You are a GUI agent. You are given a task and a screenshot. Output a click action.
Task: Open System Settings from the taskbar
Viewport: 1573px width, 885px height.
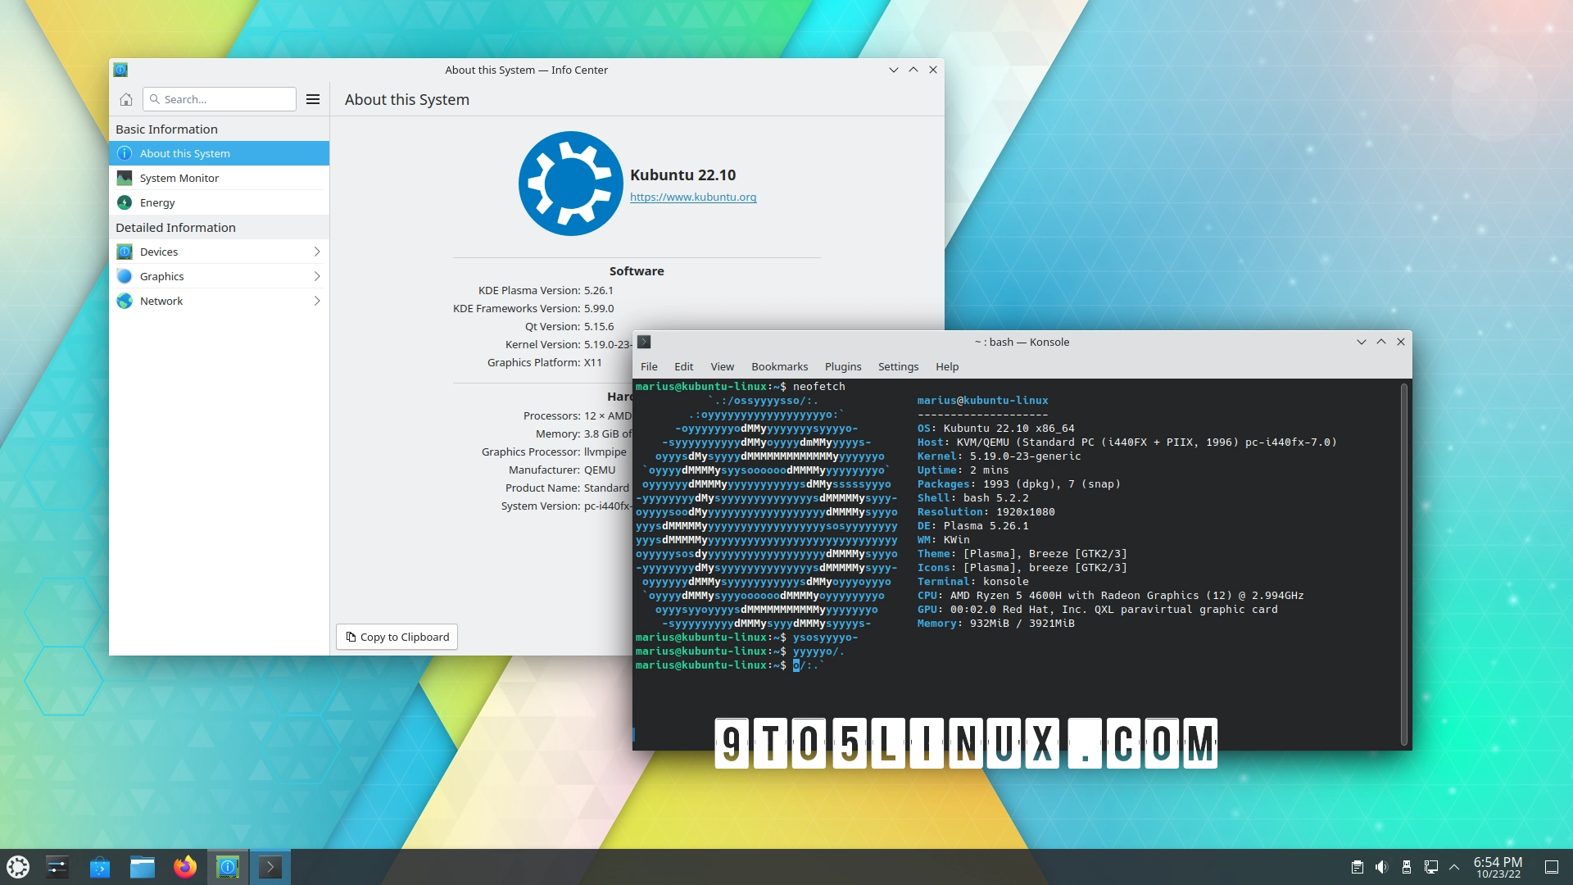(x=57, y=866)
